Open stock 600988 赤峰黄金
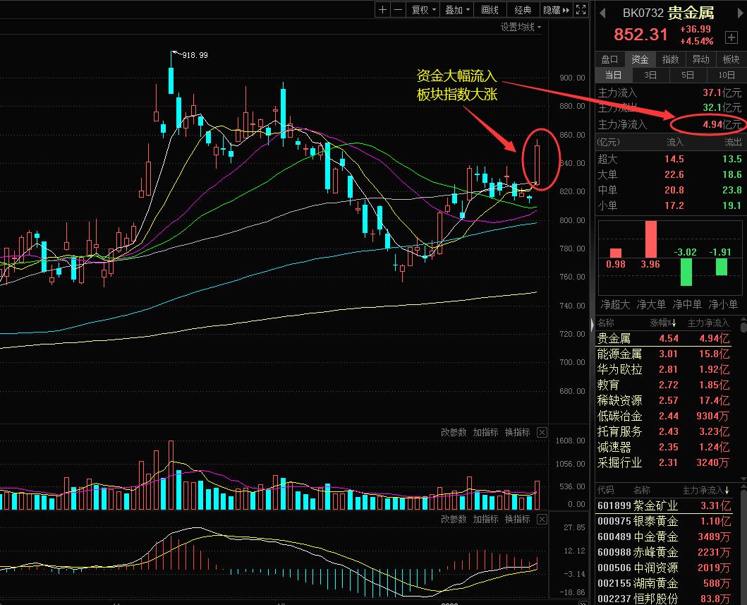The width and height of the screenshot is (747, 605). pyautogui.click(x=664, y=552)
